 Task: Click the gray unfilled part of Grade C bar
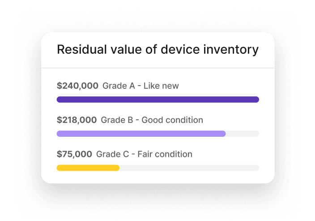tap(189, 168)
